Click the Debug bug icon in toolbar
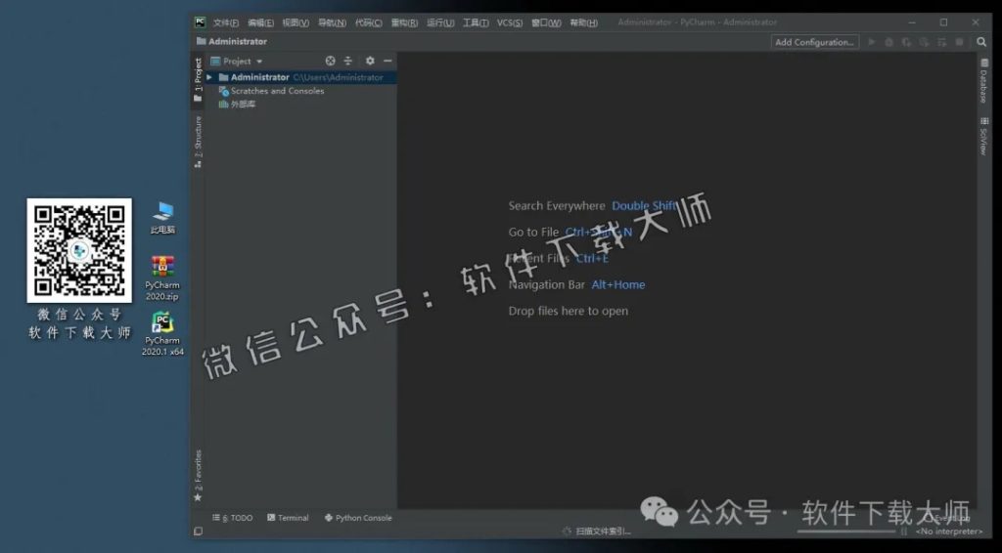This screenshot has height=553, width=1002. click(888, 42)
